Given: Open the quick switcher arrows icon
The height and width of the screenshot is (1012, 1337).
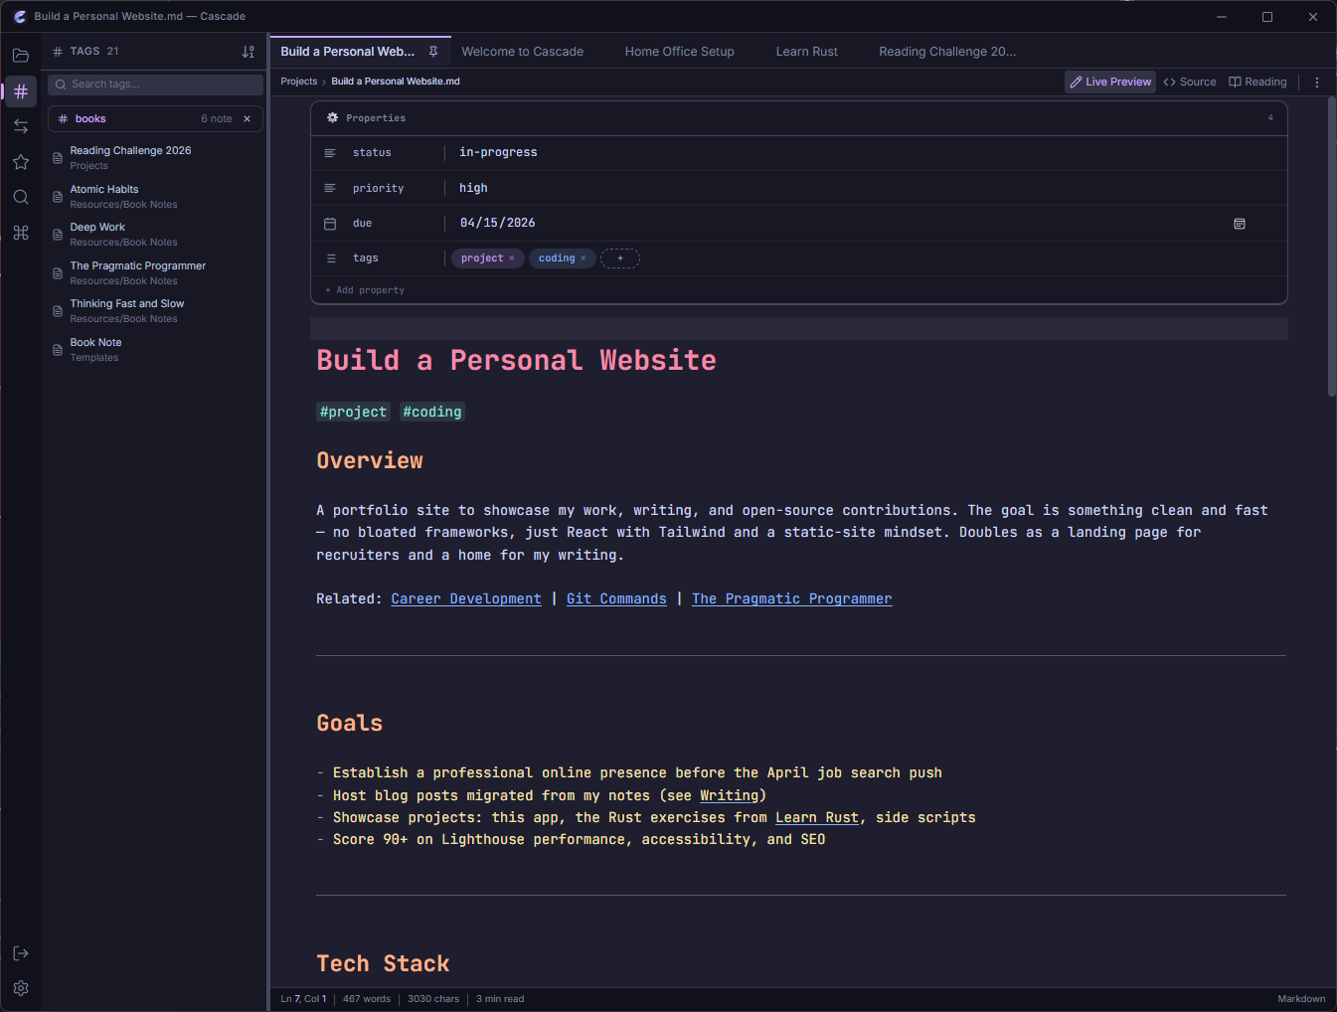Looking at the screenshot, I should [21, 125].
